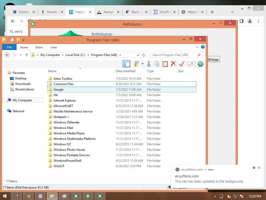Click File Explorer taskbar icon
This screenshot has height=200, width=266.
[52, 196]
